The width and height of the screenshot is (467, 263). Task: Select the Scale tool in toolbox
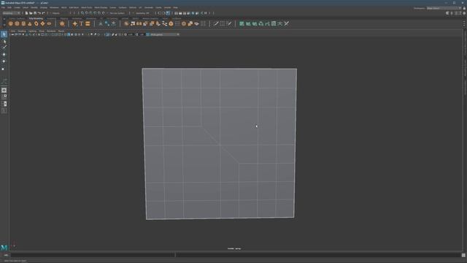4,69
